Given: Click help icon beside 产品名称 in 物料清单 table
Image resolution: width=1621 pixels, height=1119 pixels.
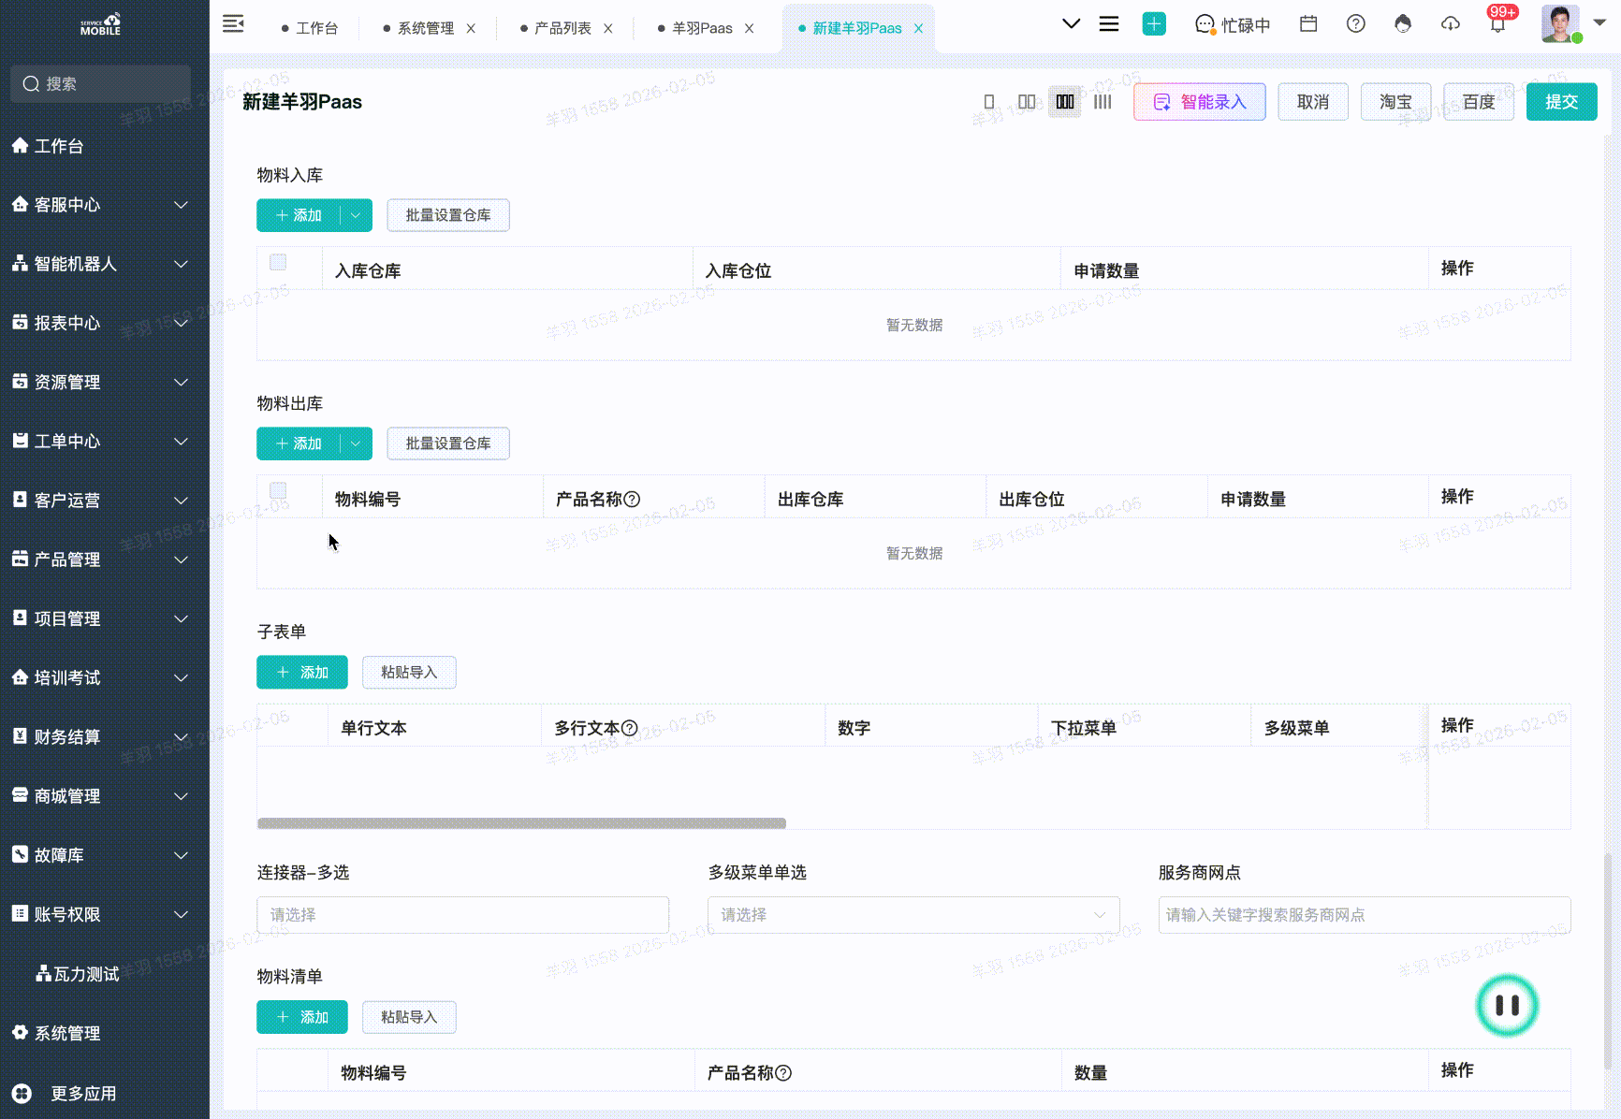Looking at the screenshot, I should 783,1073.
